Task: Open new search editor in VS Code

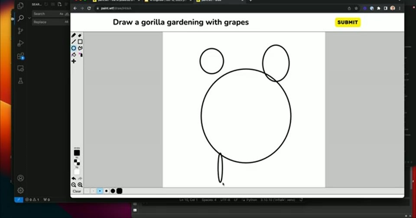Action: [59, 4]
